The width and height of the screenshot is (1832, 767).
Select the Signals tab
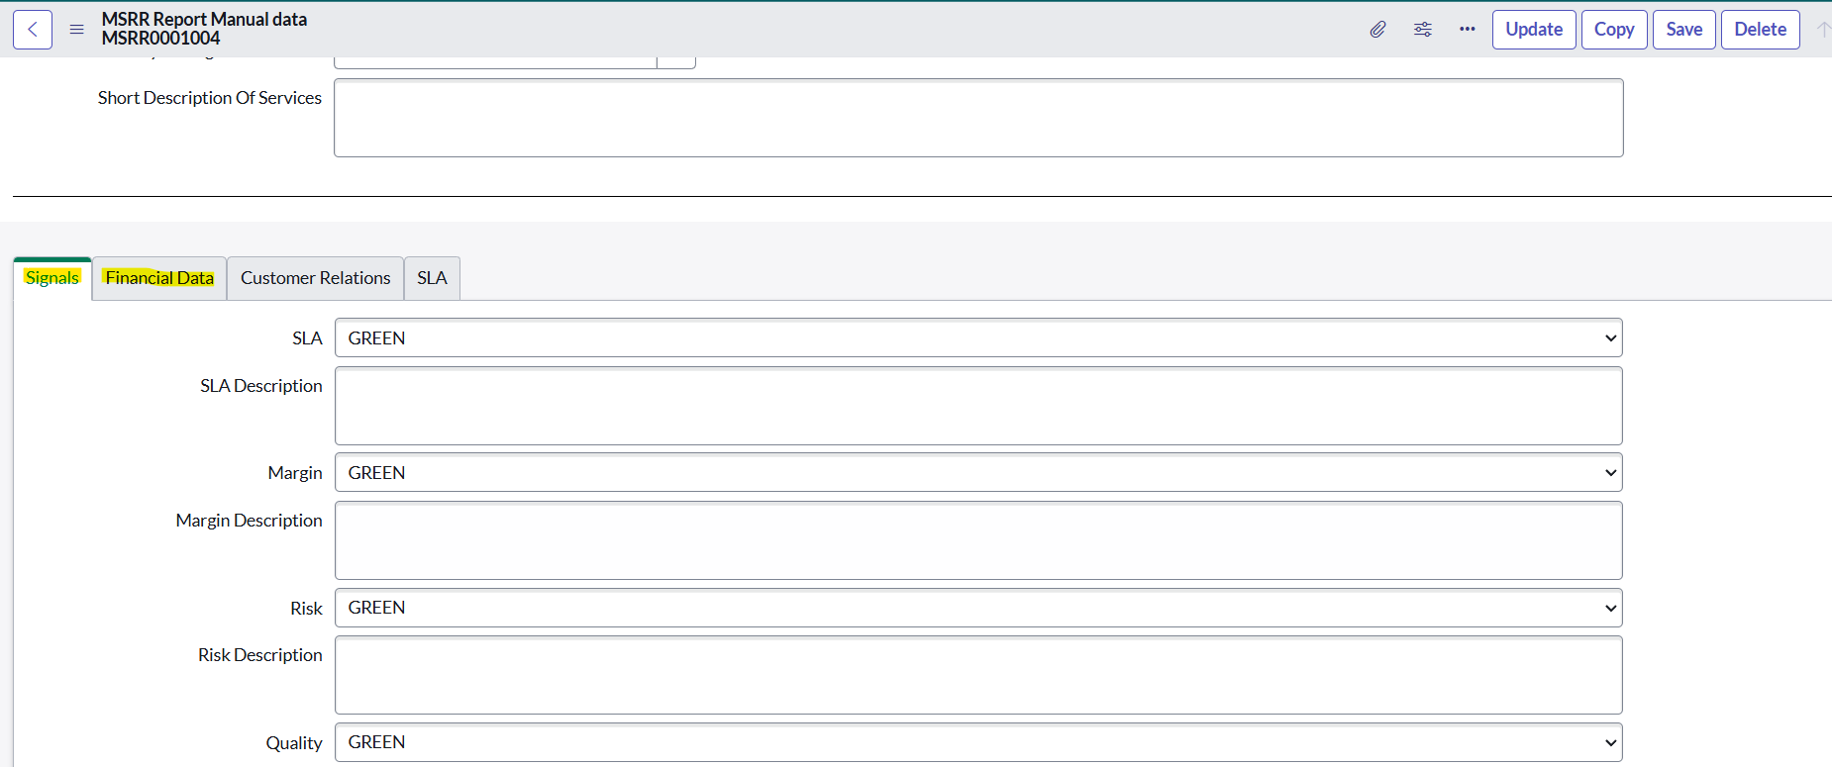click(x=51, y=278)
